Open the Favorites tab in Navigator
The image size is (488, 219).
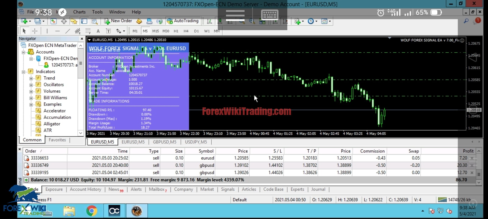[x=57, y=140]
